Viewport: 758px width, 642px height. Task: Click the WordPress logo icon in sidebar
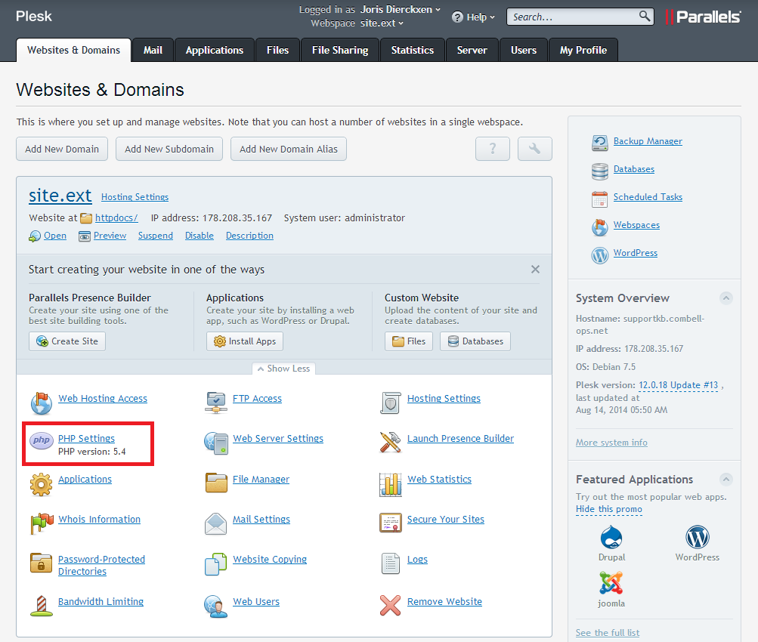coord(599,255)
